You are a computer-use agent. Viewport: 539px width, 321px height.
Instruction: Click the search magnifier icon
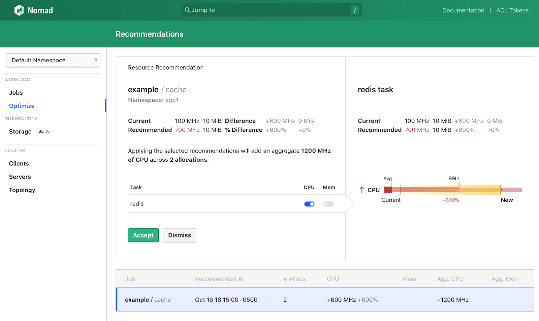tap(188, 10)
